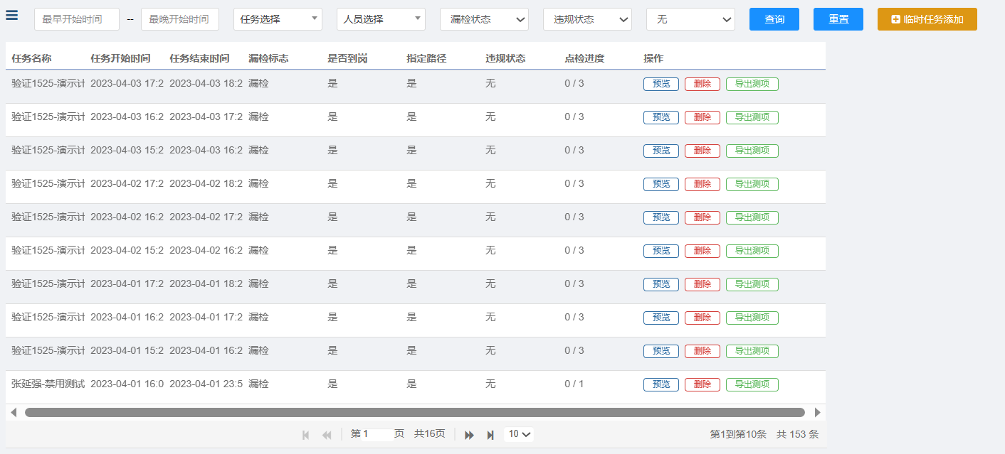Click 预览 for task starting 2023-04-02 16:2

coord(661,217)
